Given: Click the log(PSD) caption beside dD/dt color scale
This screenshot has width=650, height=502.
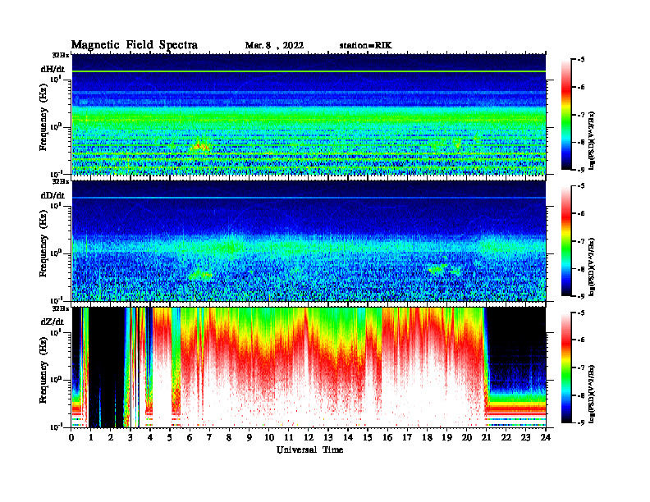Looking at the screenshot, I should [x=592, y=267].
